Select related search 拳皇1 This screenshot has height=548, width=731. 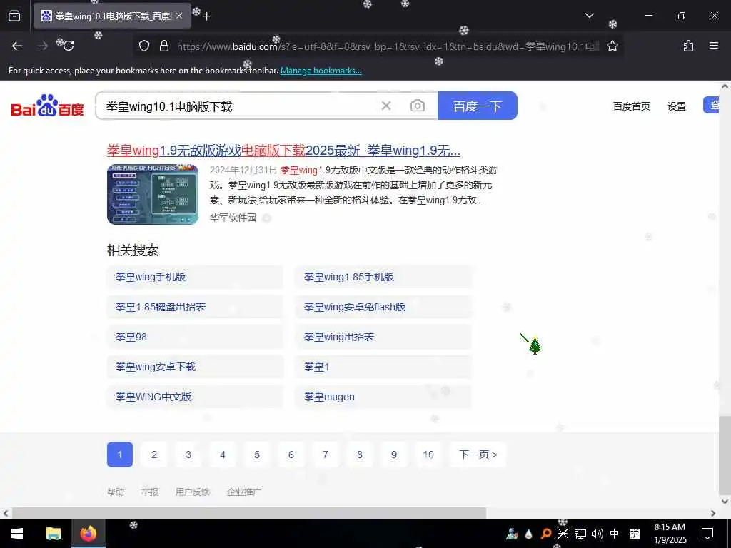[383, 367]
